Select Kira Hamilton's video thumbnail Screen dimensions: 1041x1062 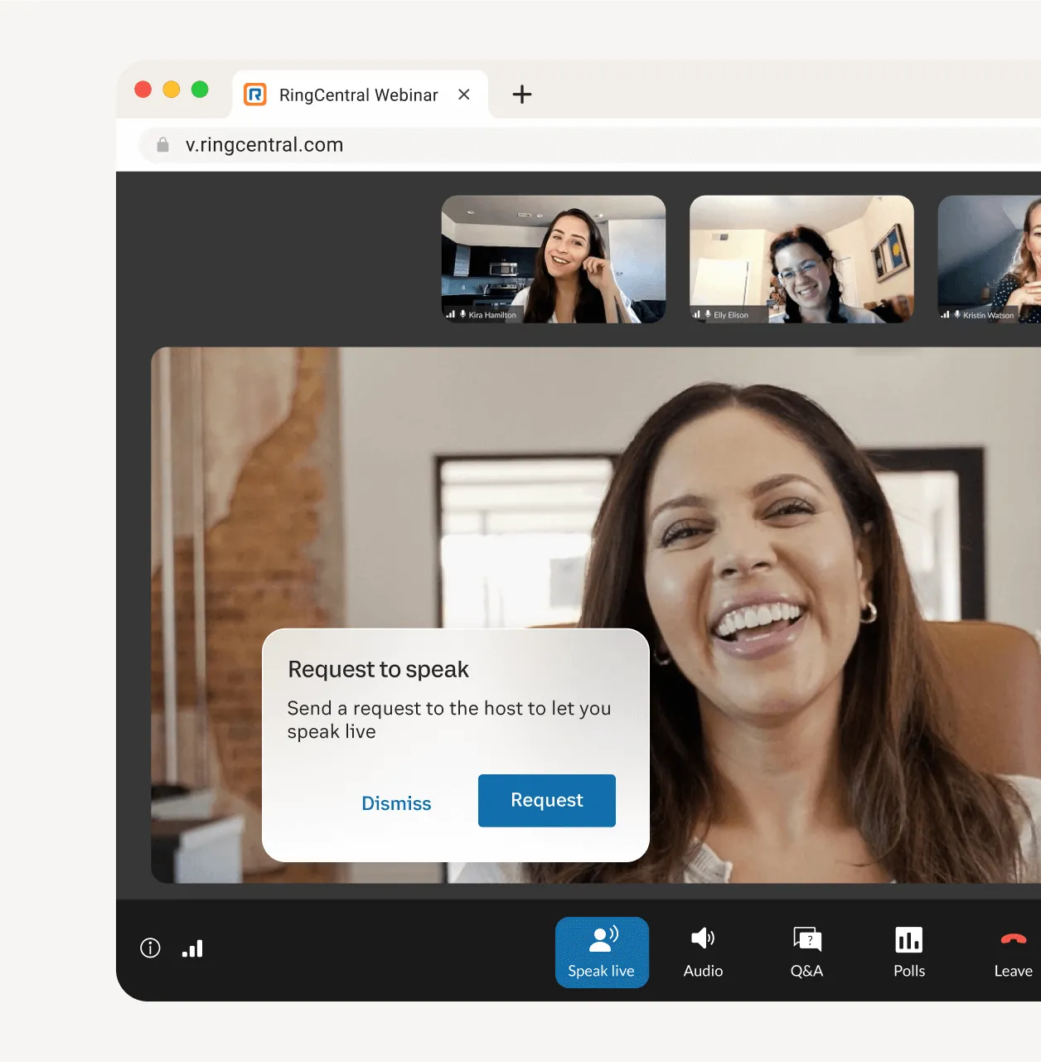(554, 259)
